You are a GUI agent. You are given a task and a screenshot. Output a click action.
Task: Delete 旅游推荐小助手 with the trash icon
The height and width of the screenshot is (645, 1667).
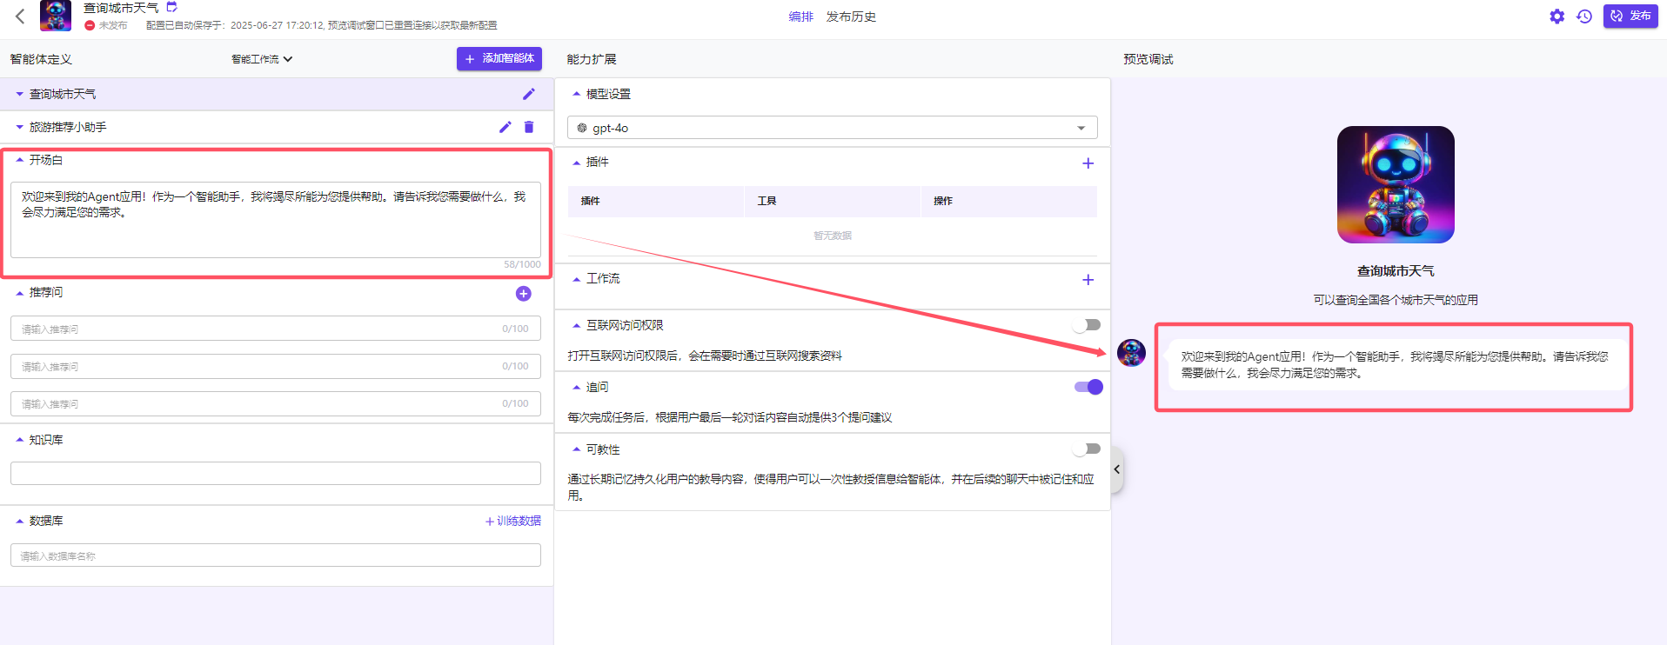(529, 127)
